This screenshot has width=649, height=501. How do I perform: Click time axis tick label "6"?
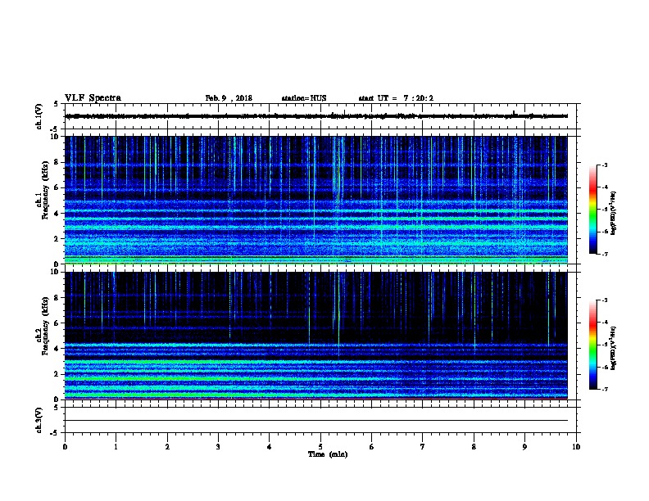click(x=372, y=447)
